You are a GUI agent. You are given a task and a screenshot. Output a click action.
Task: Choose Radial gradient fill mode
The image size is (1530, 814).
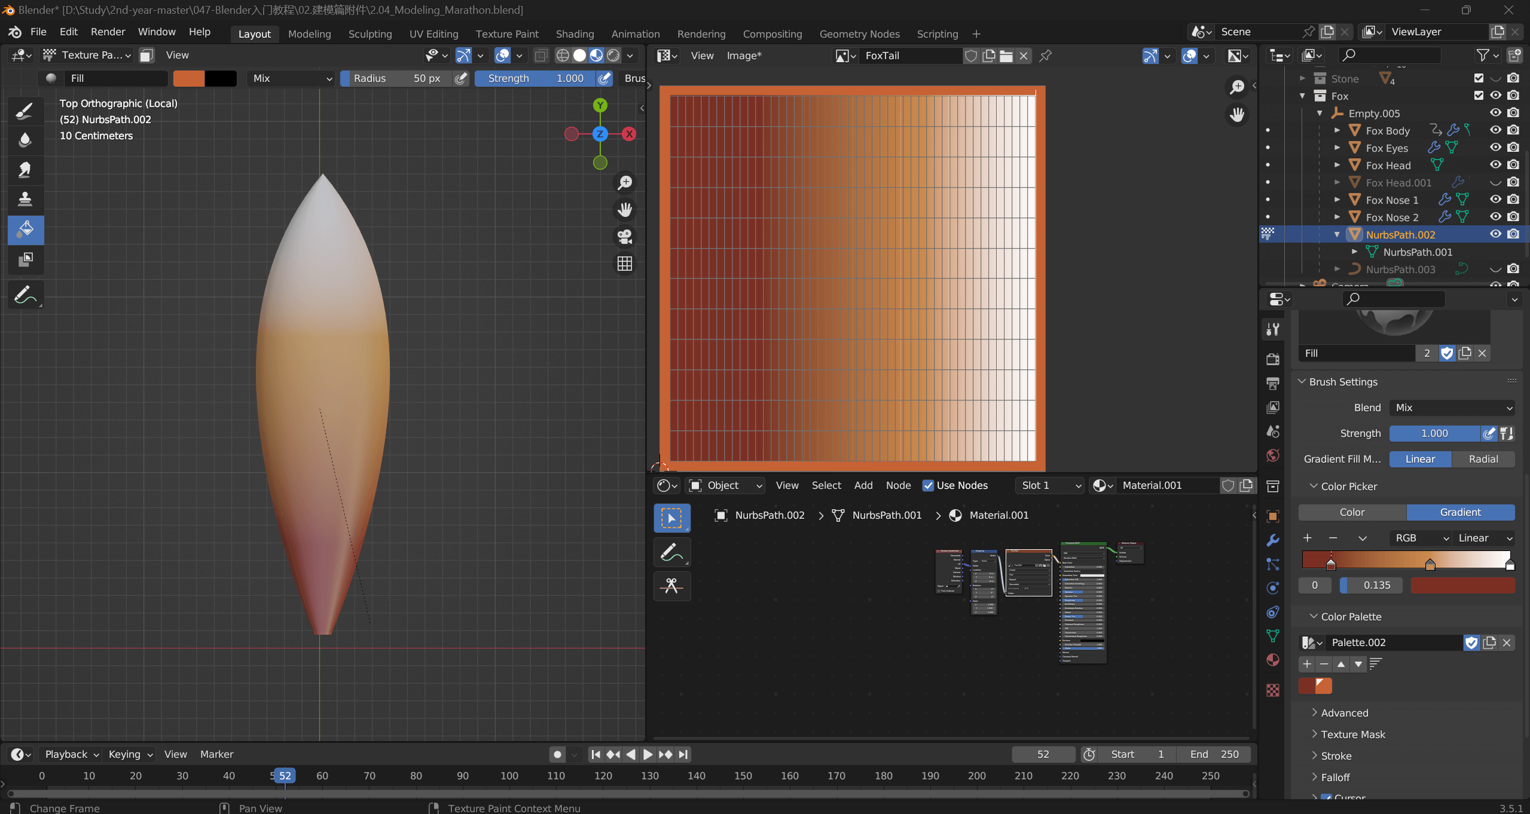[x=1483, y=459]
